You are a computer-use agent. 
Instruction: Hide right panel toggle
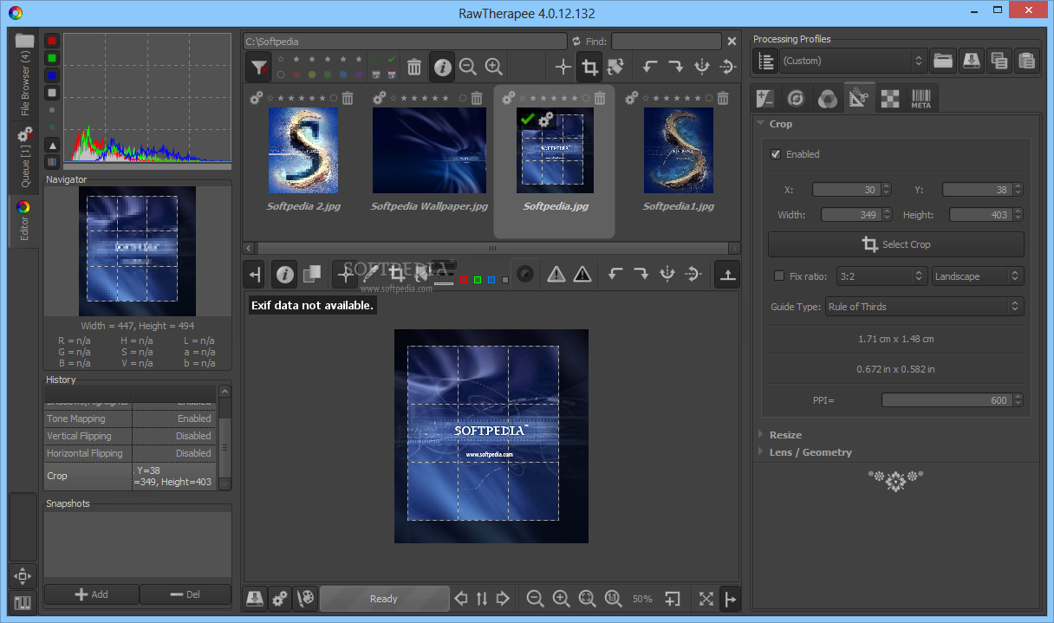pos(729,598)
